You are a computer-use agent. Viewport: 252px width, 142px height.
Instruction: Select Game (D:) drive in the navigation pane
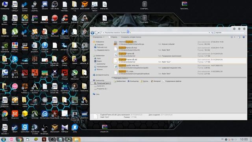point(99,86)
